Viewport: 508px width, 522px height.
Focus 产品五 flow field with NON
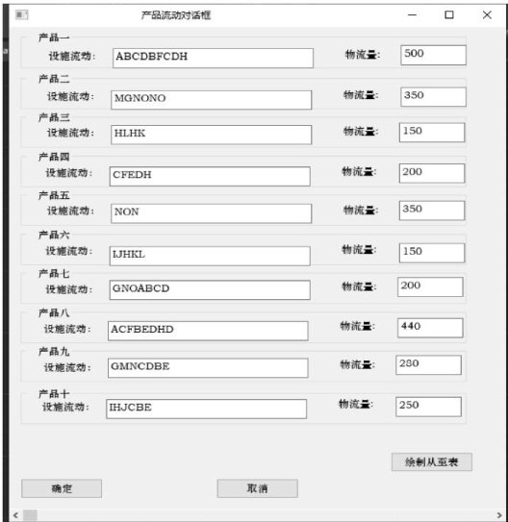(x=212, y=213)
